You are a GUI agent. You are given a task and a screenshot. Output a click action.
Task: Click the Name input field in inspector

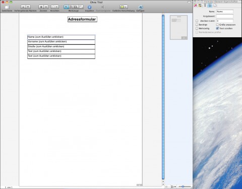point(225,12)
